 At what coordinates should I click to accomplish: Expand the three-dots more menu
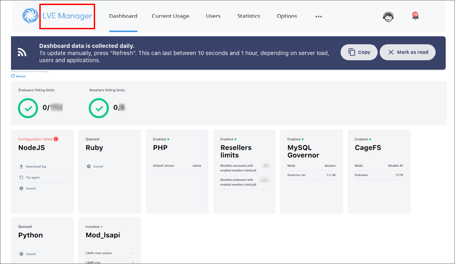(x=319, y=16)
